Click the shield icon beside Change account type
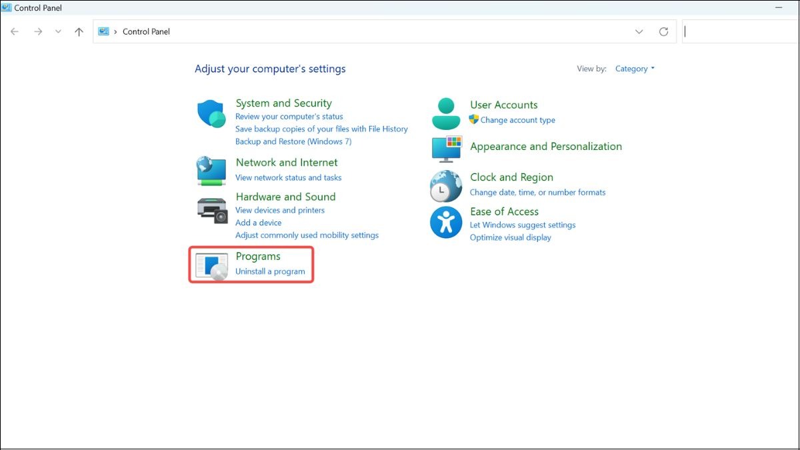Image resolution: width=800 pixels, height=450 pixels. [x=474, y=120]
